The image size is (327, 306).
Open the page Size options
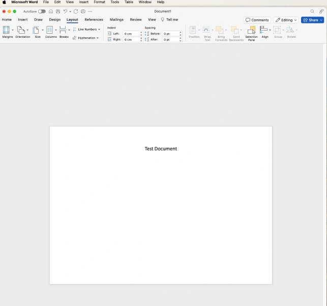click(x=36, y=30)
